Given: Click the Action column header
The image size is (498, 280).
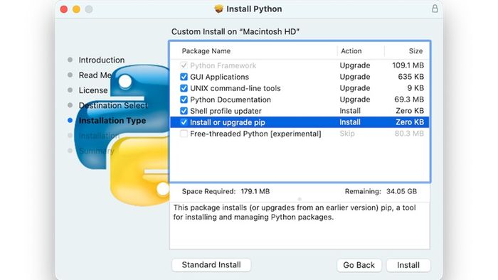Looking at the screenshot, I should (x=351, y=51).
